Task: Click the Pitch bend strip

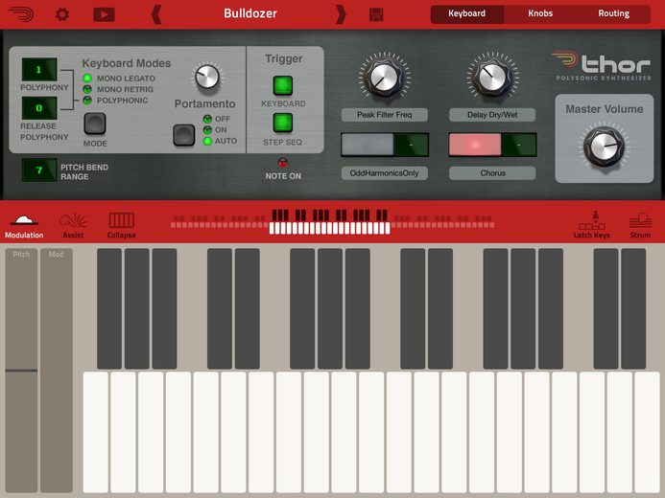Action: [x=21, y=371]
